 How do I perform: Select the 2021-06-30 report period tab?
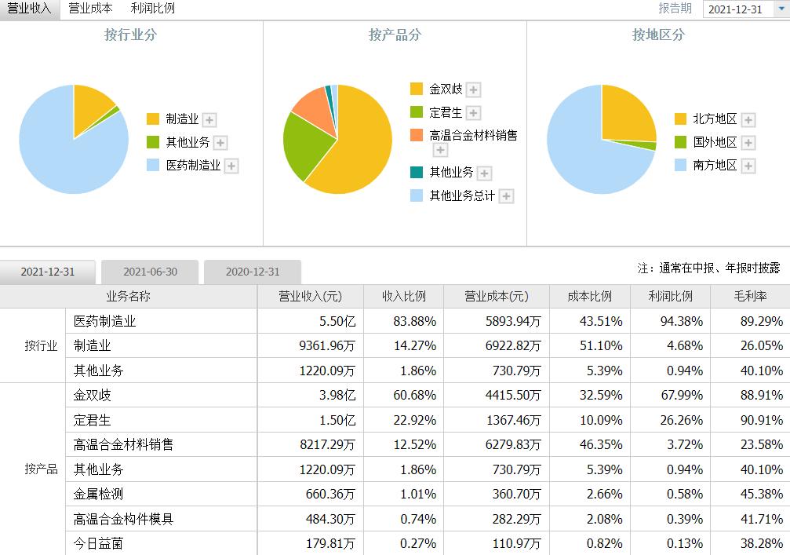click(150, 272)
